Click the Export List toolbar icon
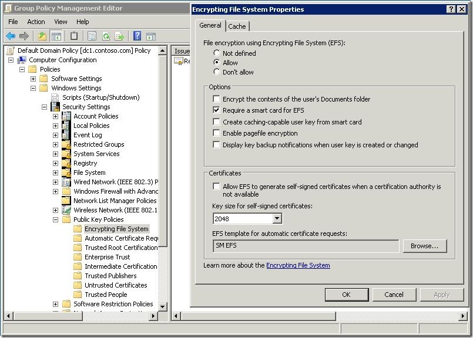This screenshot has height=338, width=473. pyautogui.click(x=119, y=36)
